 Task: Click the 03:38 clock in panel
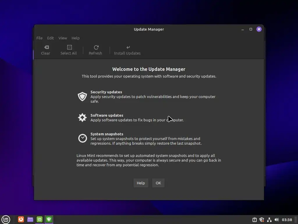tap(287, 220)
